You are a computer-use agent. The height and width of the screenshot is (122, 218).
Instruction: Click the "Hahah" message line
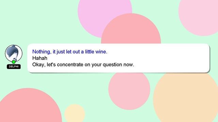point(40,58)
